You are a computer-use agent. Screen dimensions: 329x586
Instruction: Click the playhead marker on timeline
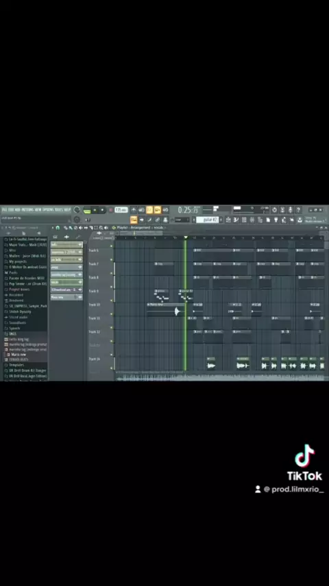point(186,237)
